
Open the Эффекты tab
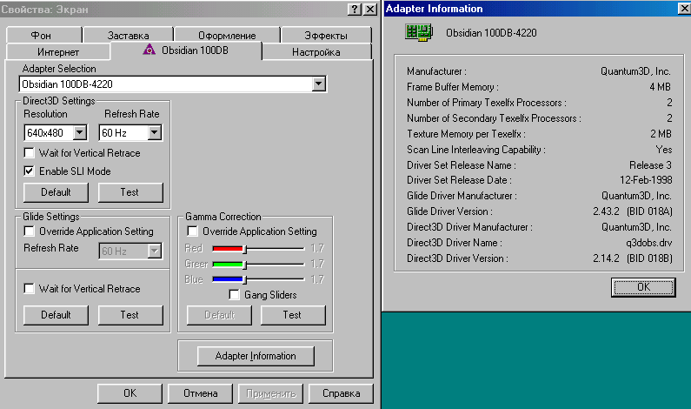[326, 36]
